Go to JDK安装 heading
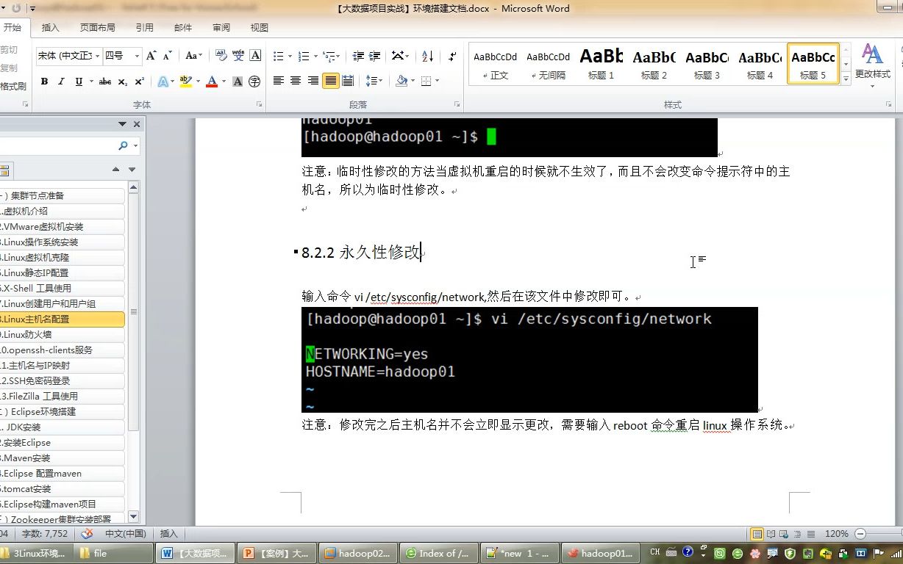This screenshot has width=903, height=564. (62, 427)
